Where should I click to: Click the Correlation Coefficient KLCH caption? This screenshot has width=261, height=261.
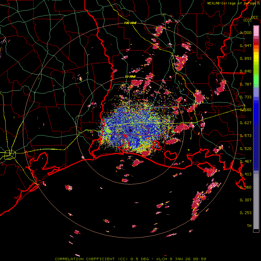coord(130,259)
